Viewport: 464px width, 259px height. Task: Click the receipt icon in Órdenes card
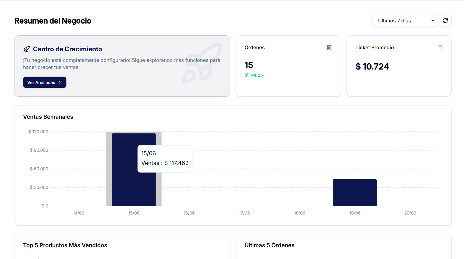[329, 48]
